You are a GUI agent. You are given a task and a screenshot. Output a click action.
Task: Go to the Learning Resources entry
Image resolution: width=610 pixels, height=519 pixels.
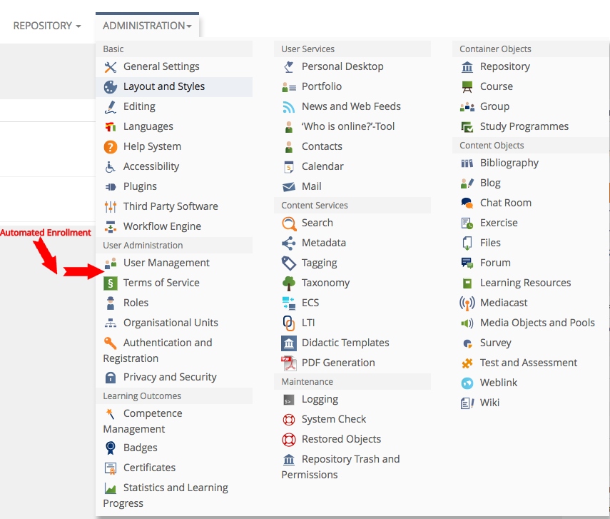pos(525,283)
